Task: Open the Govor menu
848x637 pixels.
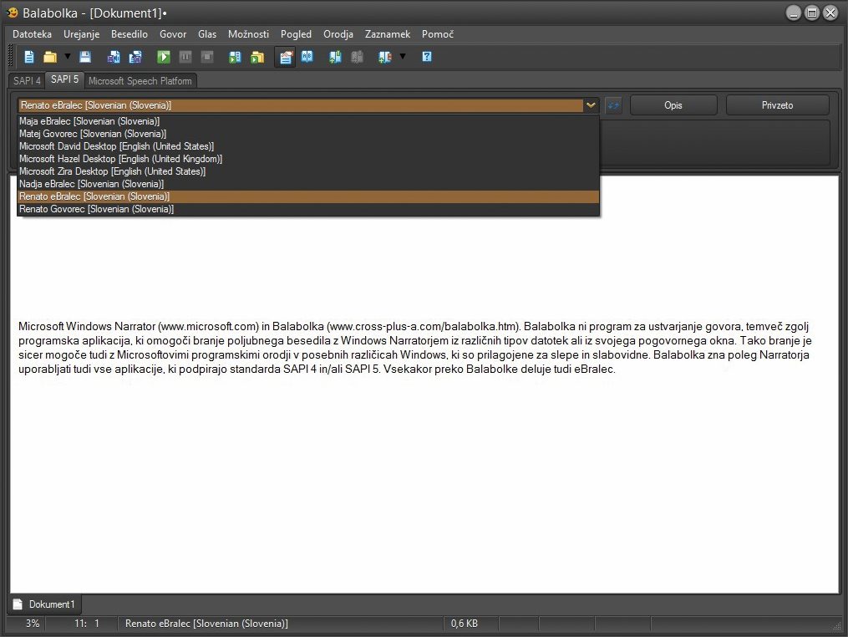Action: 173,34
